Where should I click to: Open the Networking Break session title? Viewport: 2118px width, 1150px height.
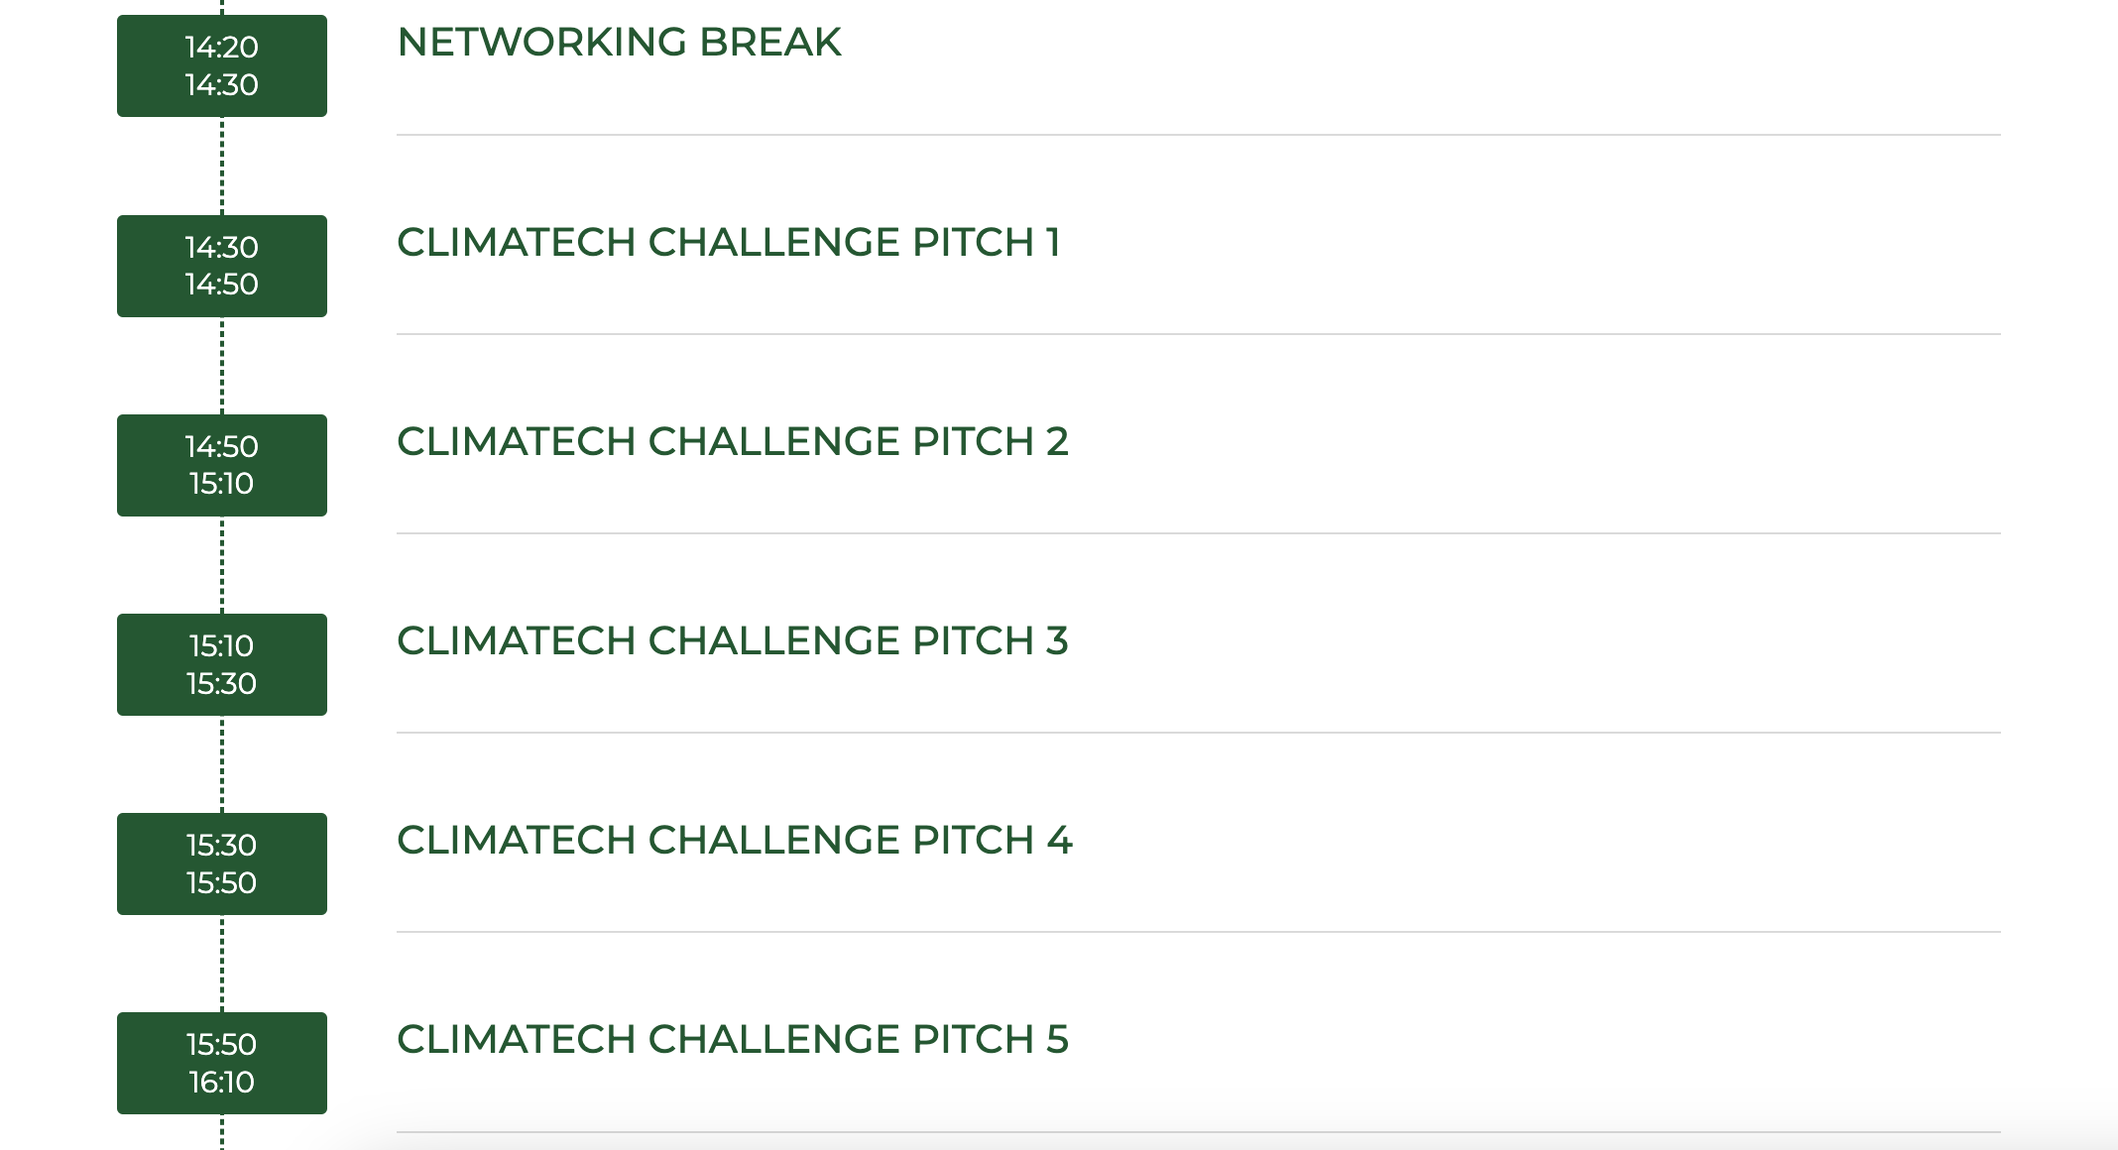point(619,42)
